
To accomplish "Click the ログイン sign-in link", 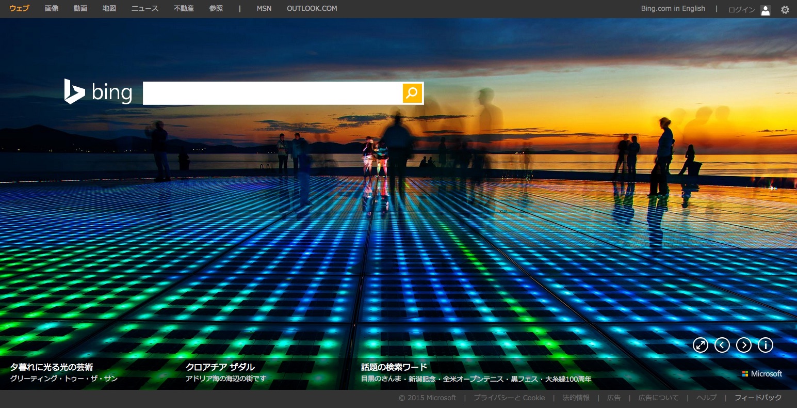I will click(x=741, y=10).
